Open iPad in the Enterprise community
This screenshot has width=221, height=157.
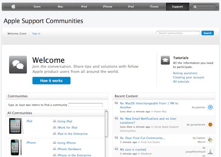point(73,134)
